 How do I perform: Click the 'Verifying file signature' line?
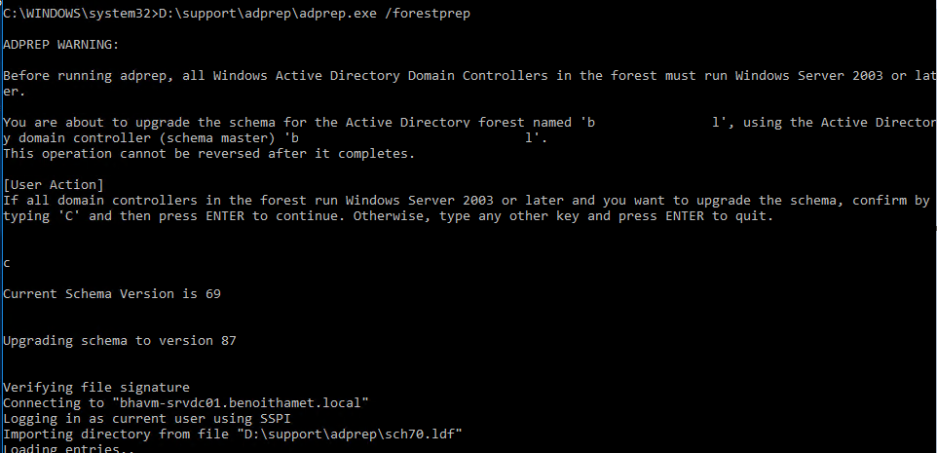pyautogui.click(x=96, y=387)
